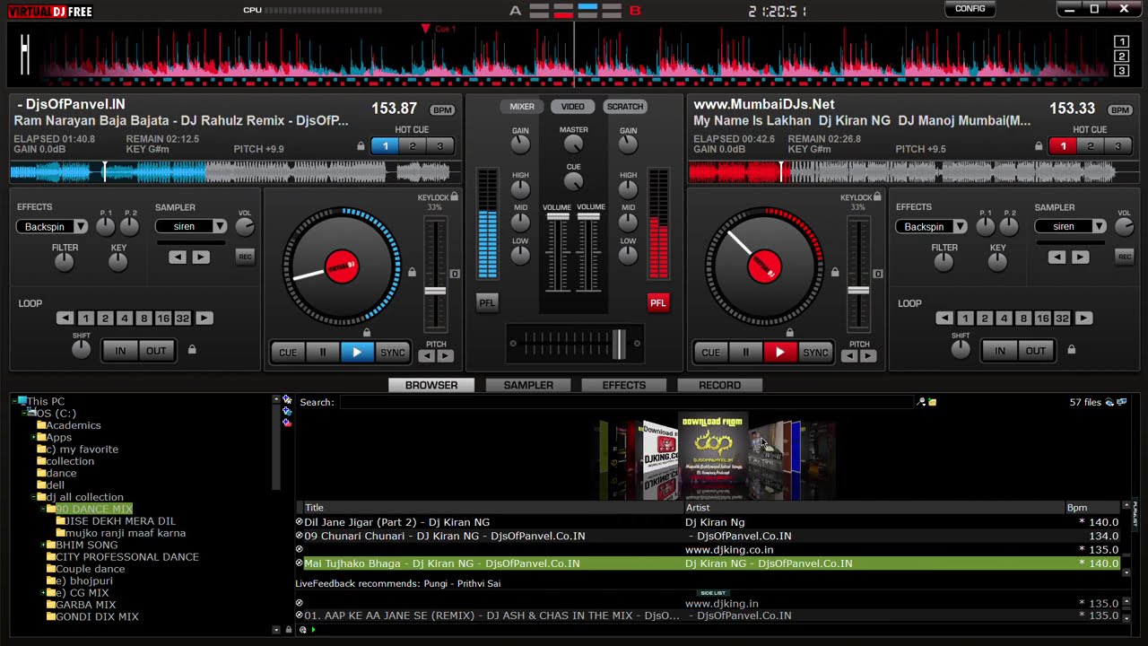Pause the left deck
Viewport: 1148px width, 646px height.
(322, 353)
